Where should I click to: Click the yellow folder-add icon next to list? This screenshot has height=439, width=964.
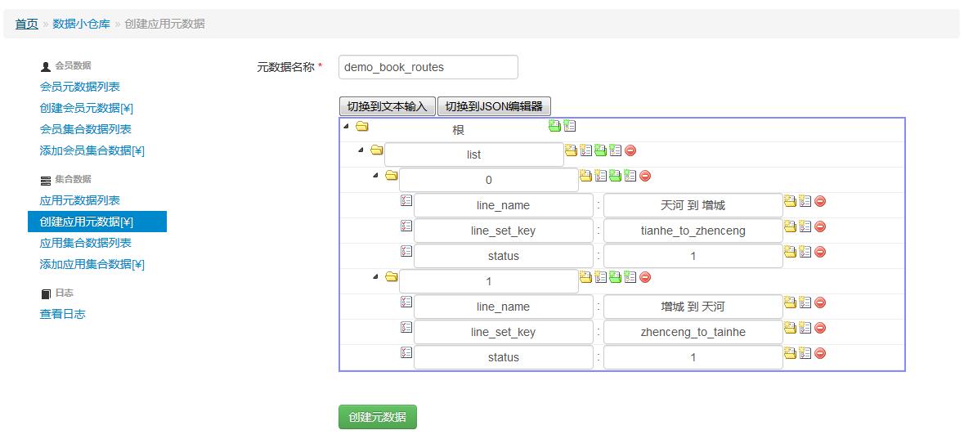coord(572,150)
